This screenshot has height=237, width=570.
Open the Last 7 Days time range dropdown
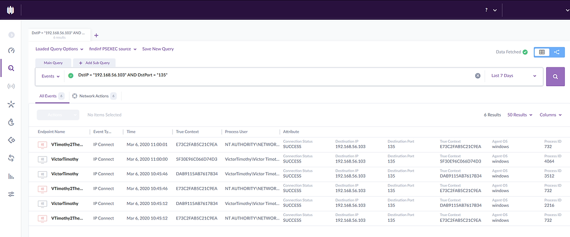[514, 76]
